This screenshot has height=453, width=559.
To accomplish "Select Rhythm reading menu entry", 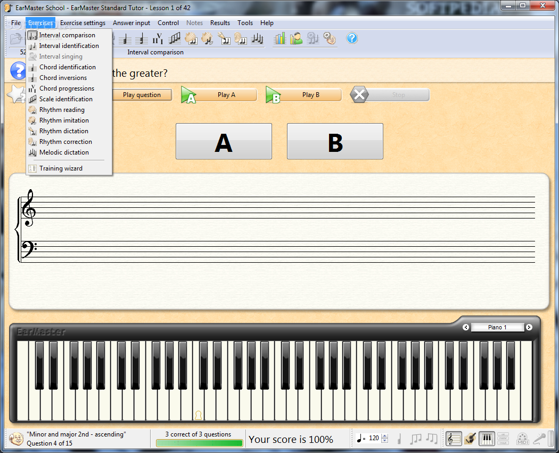I will pyautogui.click(x=69, y=110).
